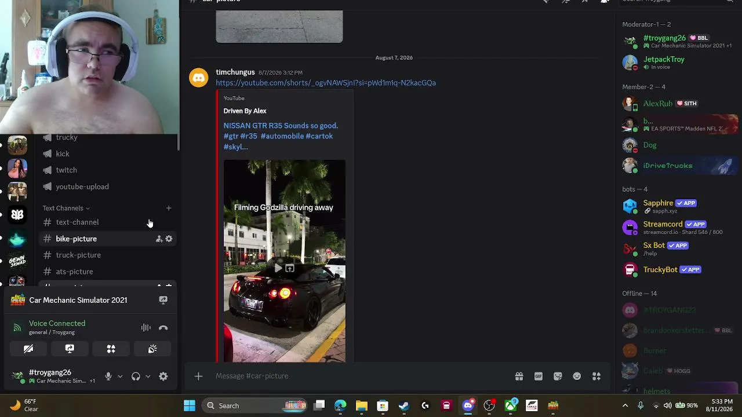Open the youtube-upload channel
Image resolution: width=742 pixels, height=417 pixels.
point(82,186)
